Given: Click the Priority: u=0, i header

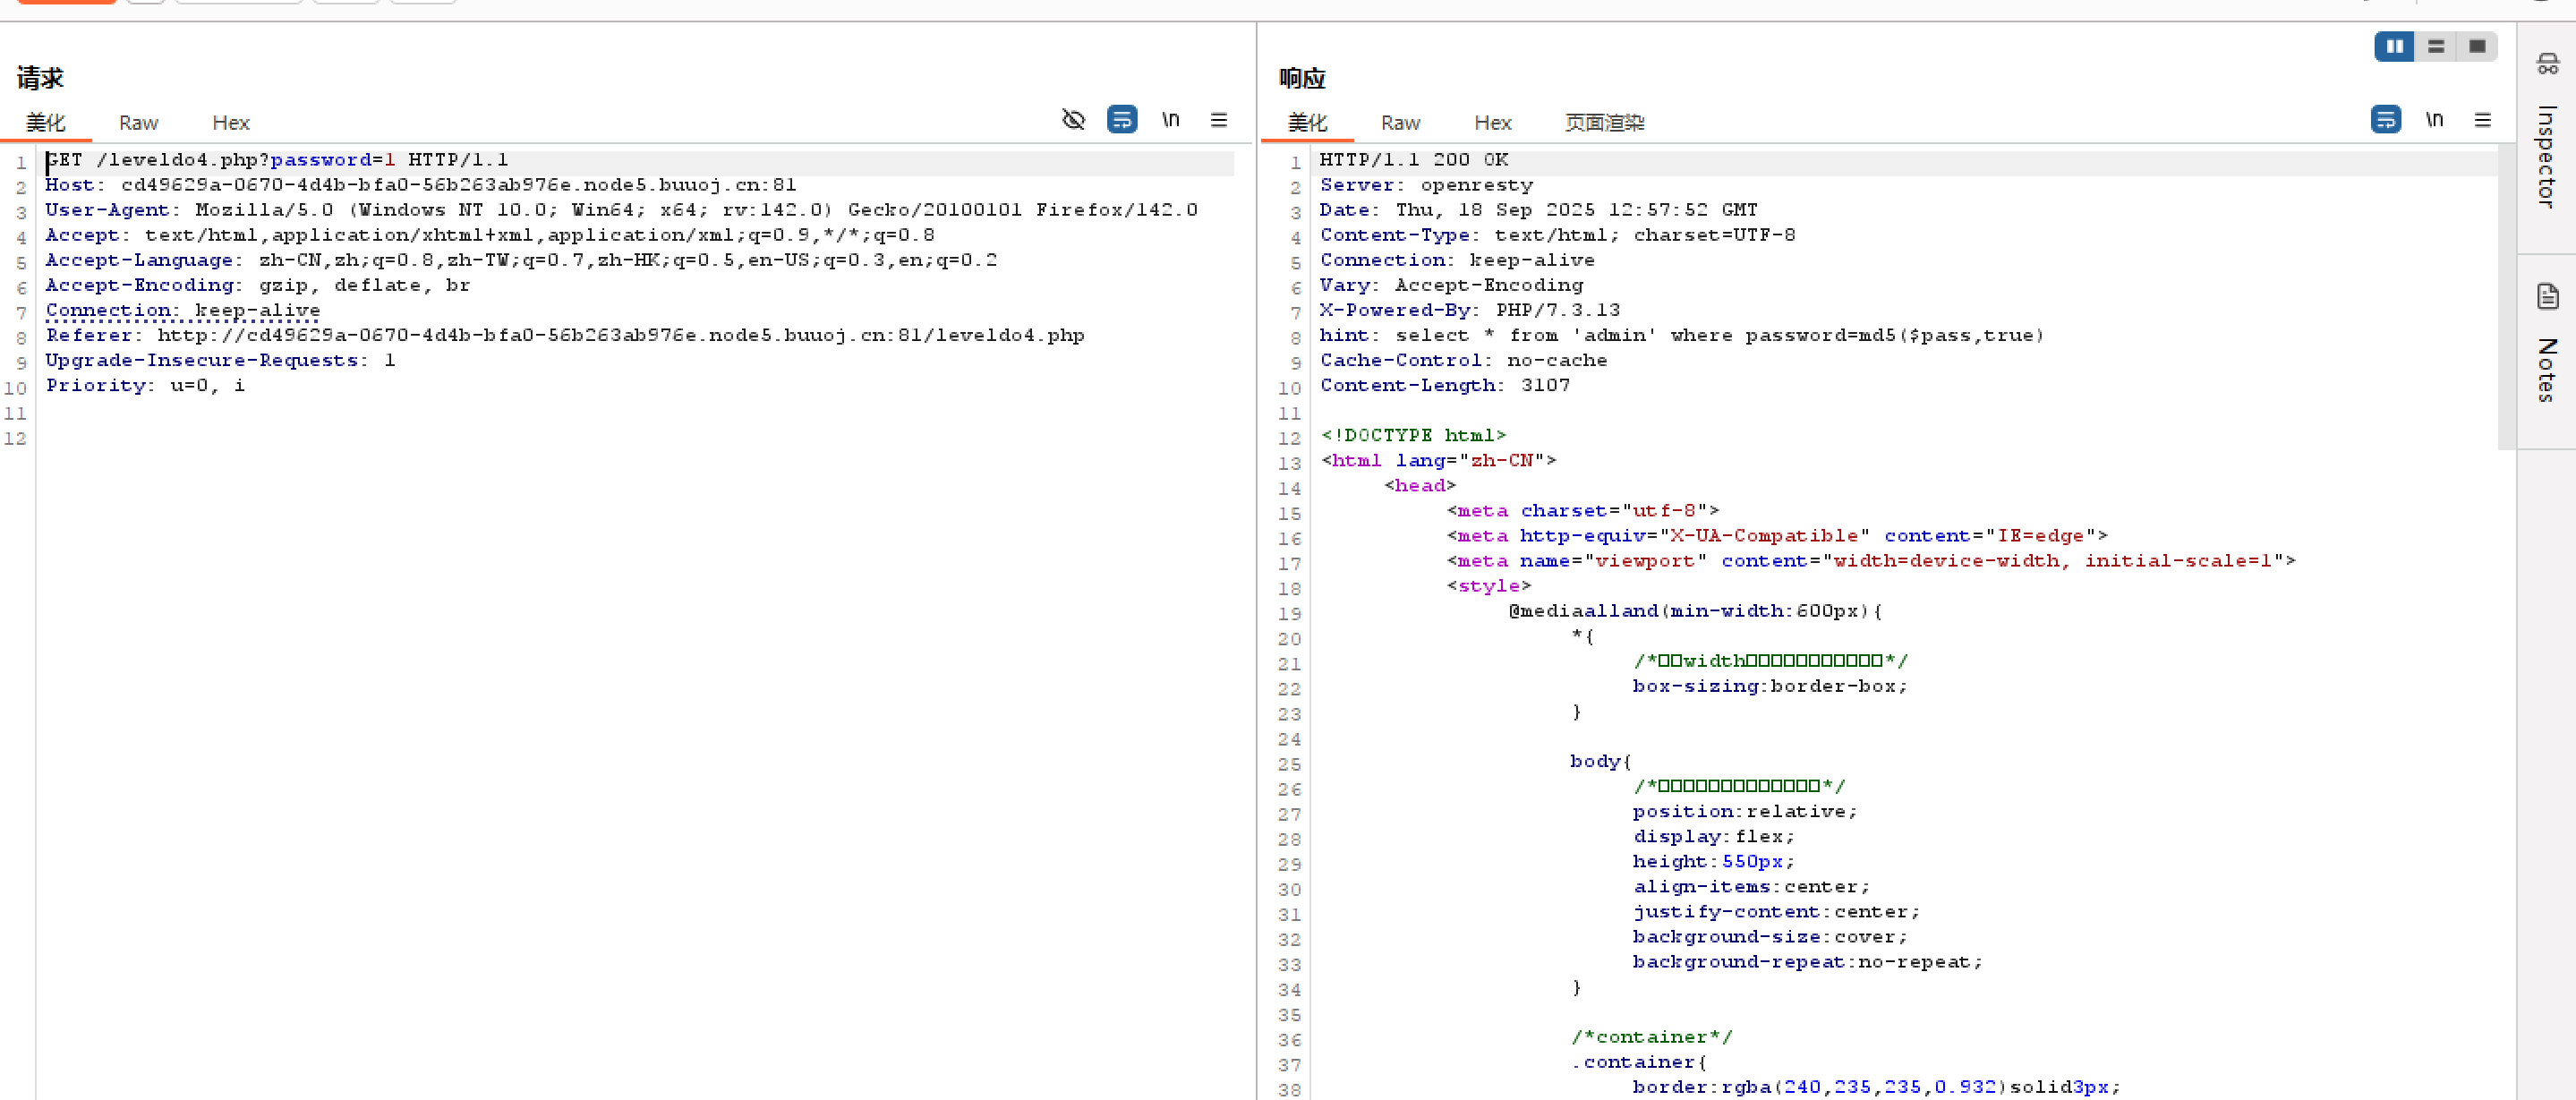Looking at the screenshot, I should point(145,385).
